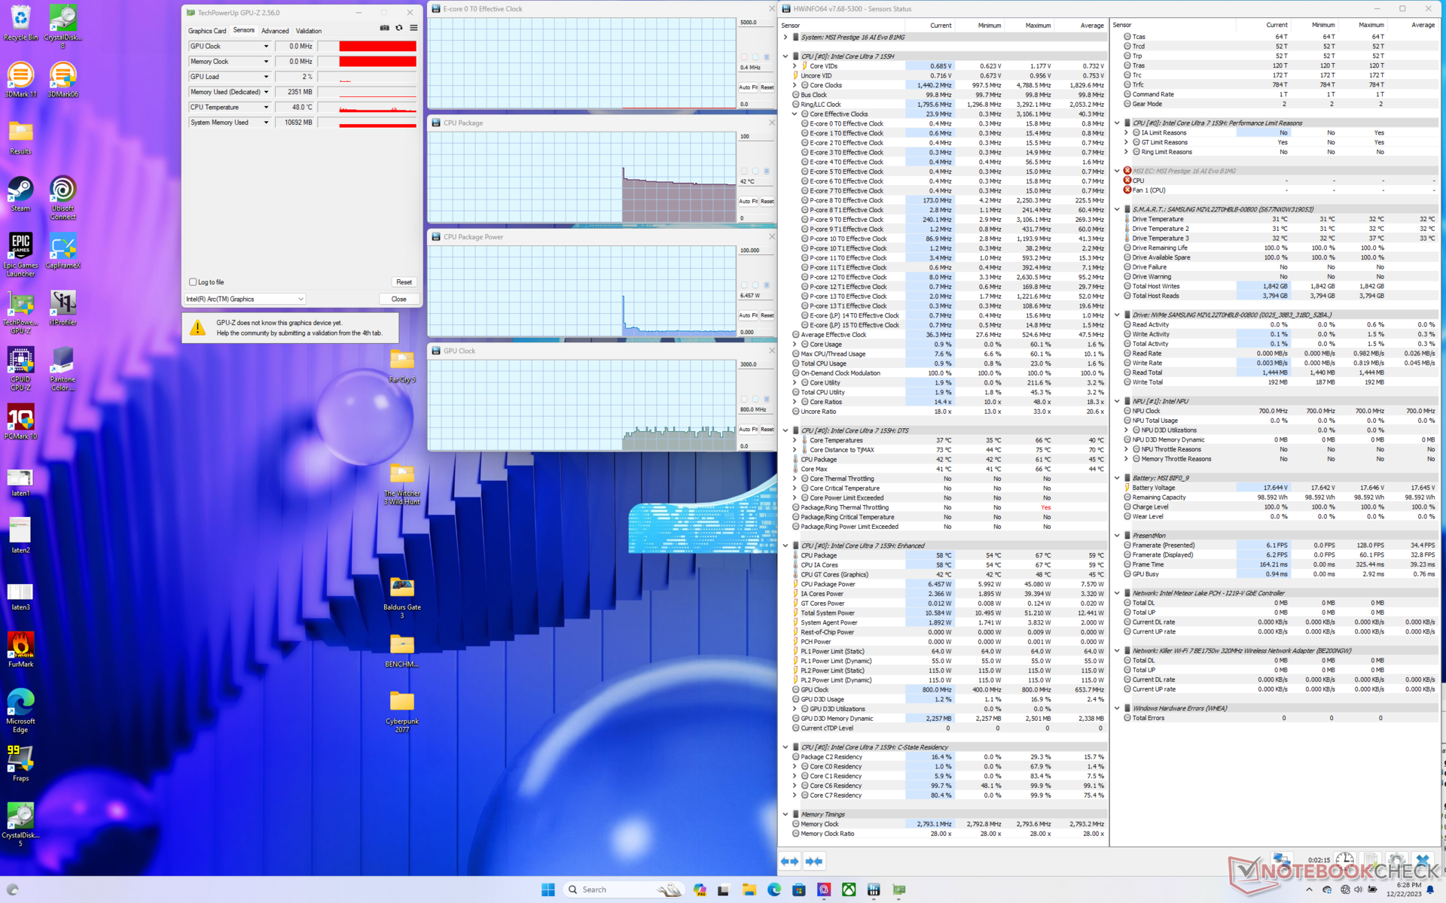The height and width of the screenshot is (903, 1446).
Task: Enable the Log to file checkbox
Action: pyautogui.click(x=193, y=282)
